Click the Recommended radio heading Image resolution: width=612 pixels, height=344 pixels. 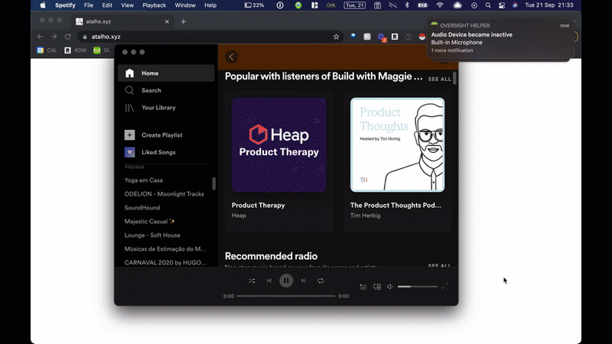pyautogui.click(x=271, y=256)
